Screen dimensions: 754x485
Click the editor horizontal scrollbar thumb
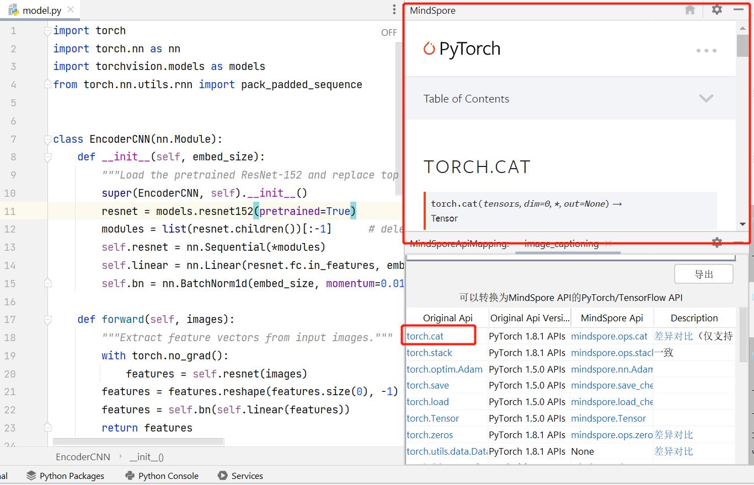point(138,441)
